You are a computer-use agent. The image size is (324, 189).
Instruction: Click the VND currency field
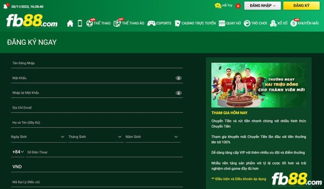(x=97, y=167)
